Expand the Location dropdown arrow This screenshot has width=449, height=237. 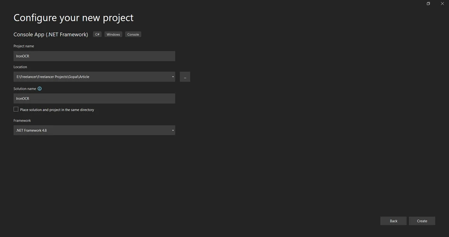coord(173,77)
